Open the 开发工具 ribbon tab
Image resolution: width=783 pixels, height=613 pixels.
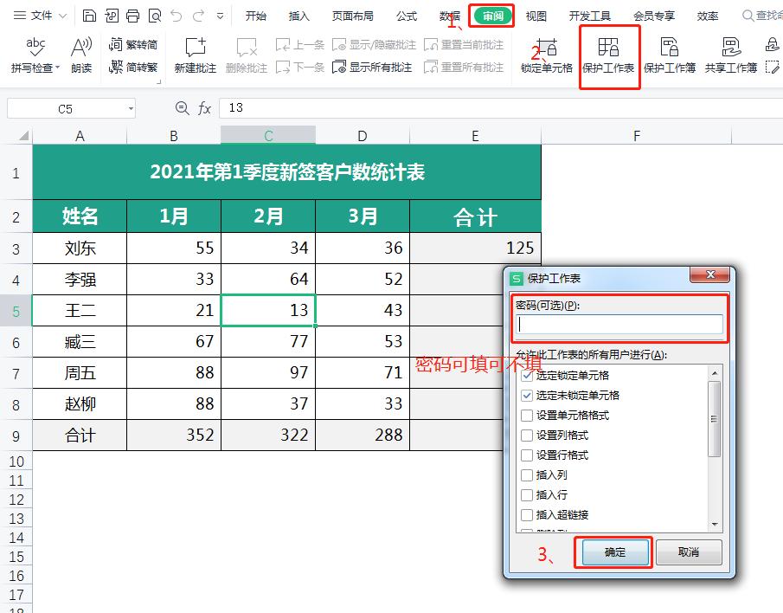click(590, 16)
